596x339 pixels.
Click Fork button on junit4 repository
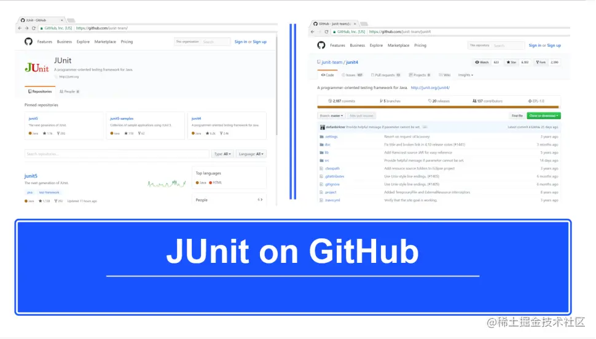coord(541,62)
